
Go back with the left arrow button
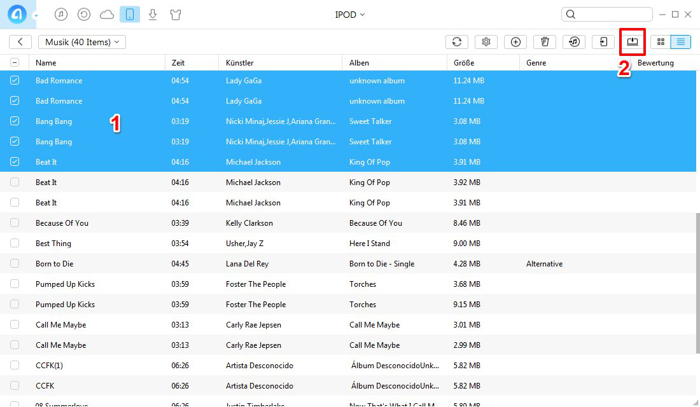[20, 42]
